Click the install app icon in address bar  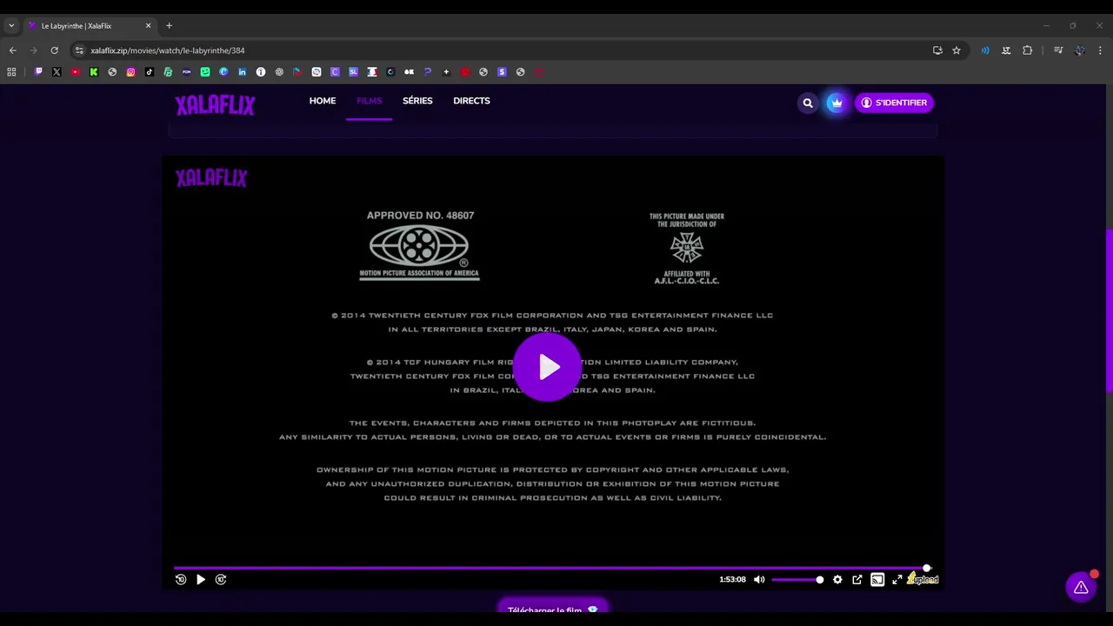(x=937, y=50)
